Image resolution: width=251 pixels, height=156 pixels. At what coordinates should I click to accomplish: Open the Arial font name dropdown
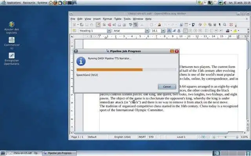click(147, 31)
